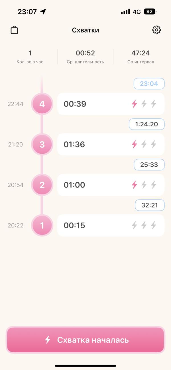The width and height of the screenshot is (171, 370).
Task: Set first intensity bolt for contraction 1
Action: (134, 225)
